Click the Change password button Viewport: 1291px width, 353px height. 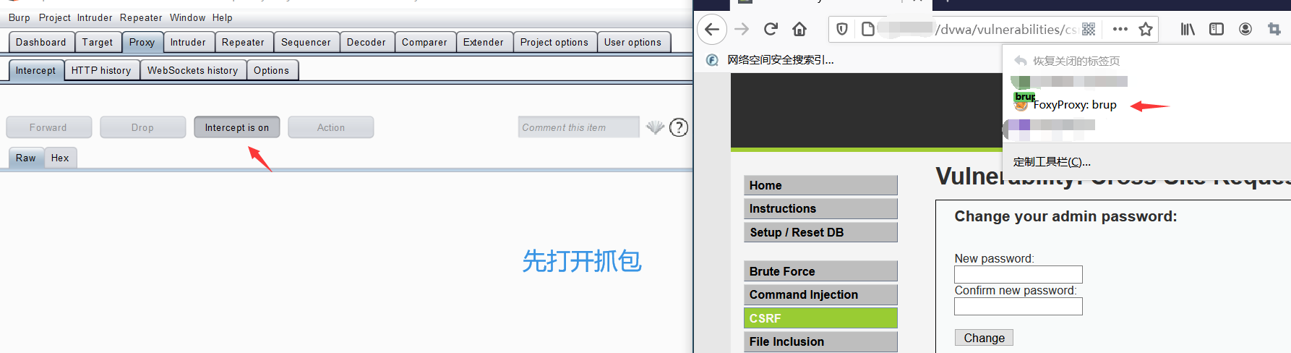(984, 338)
